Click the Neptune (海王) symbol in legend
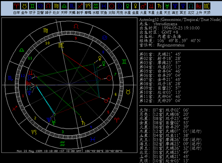The image size is (222, 163). [175, 6]
